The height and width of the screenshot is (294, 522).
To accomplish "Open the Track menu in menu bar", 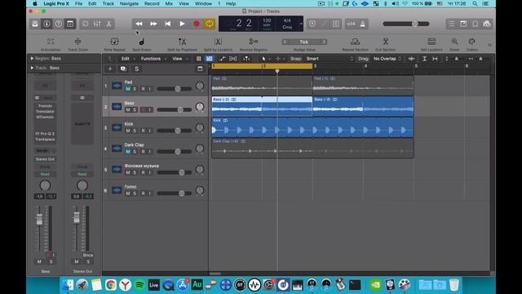I will pos(108,3).
